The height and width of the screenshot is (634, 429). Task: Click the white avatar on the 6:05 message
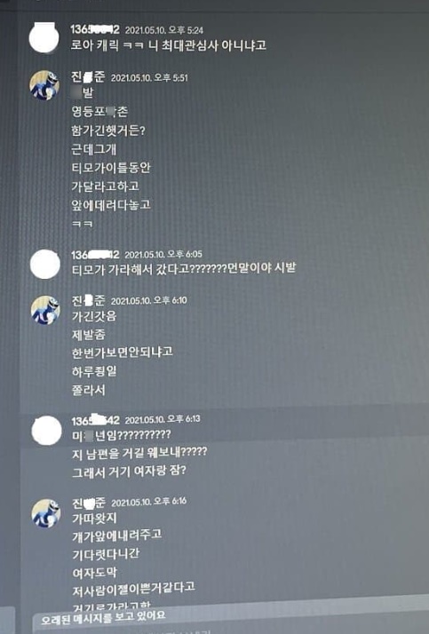45,265
